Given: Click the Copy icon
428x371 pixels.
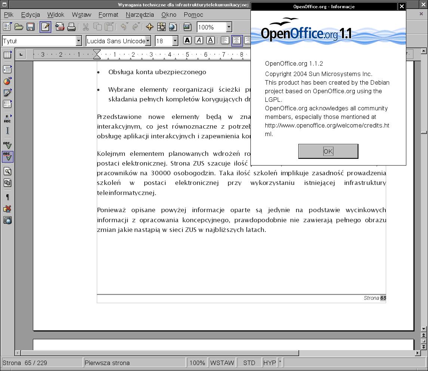Looking at the screenshot, I should 98,27.
